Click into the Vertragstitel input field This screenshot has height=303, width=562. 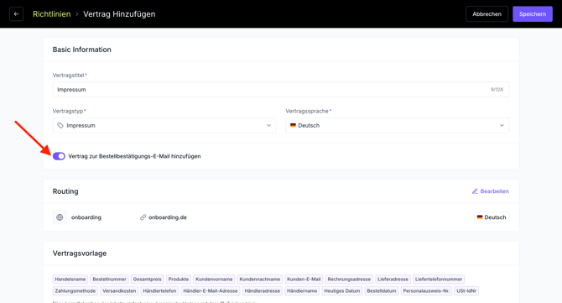[281, 90]
